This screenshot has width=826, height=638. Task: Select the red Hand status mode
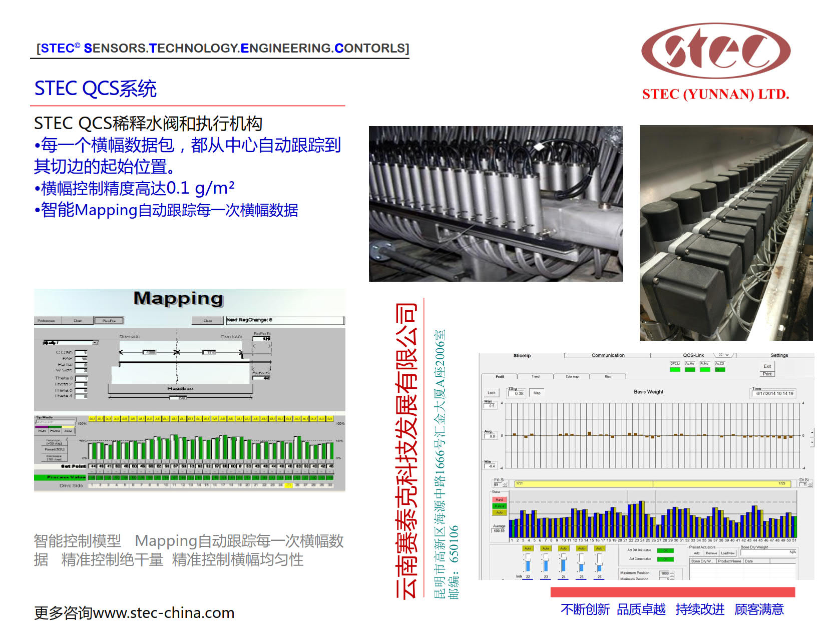(x=500, y=500)
